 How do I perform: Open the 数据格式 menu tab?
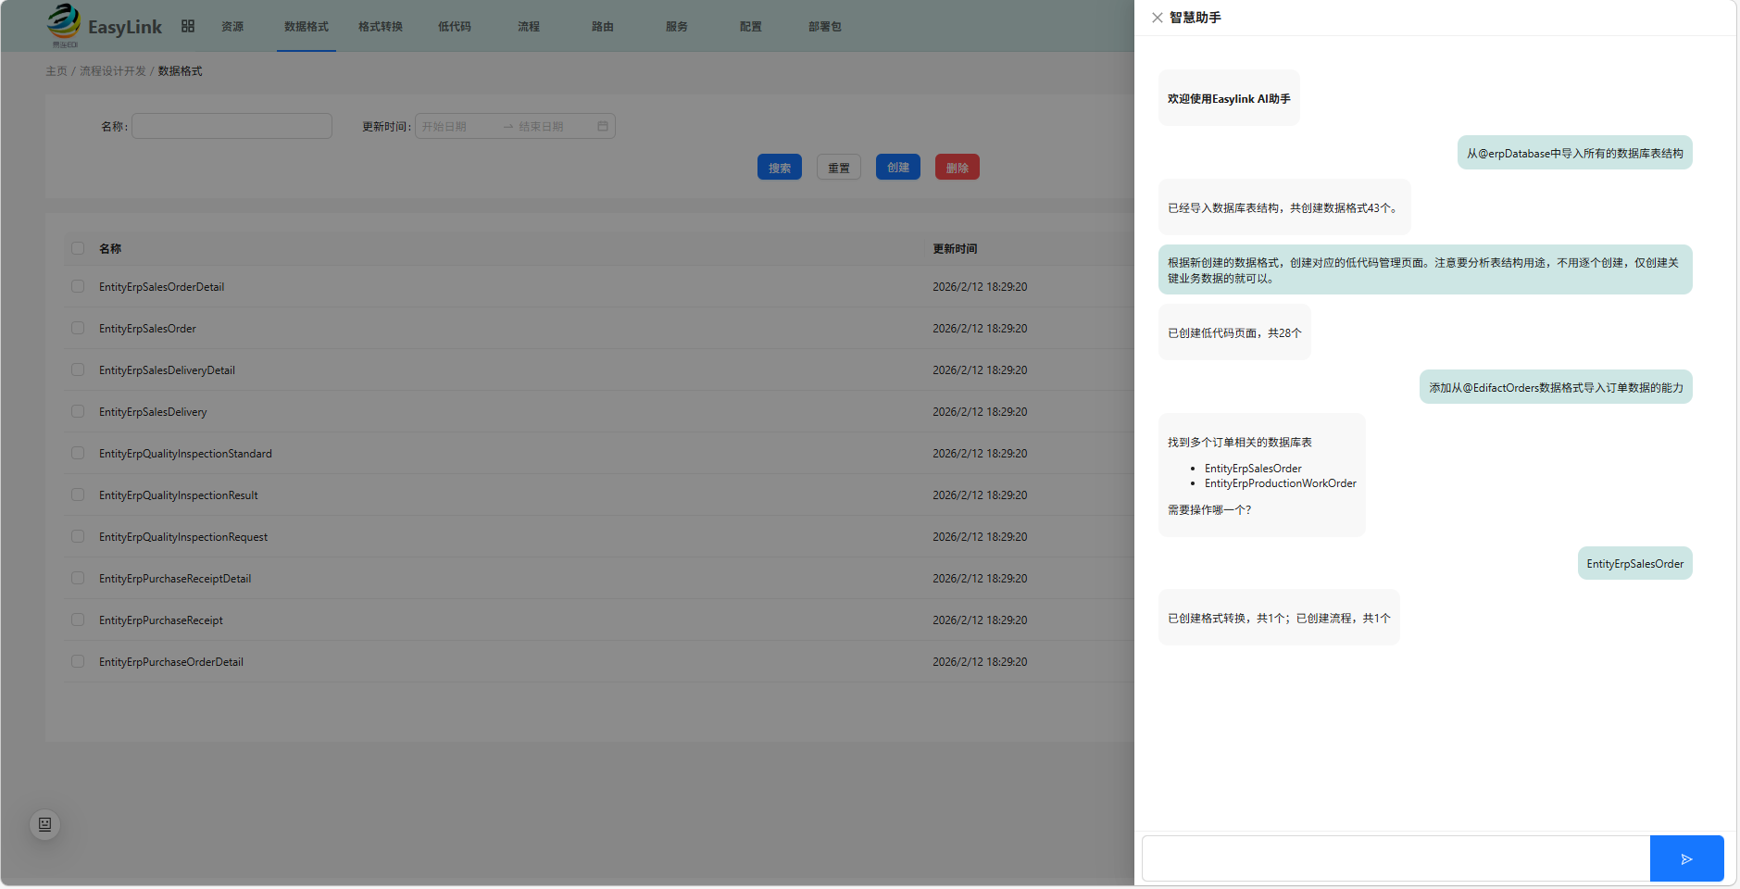307,27
